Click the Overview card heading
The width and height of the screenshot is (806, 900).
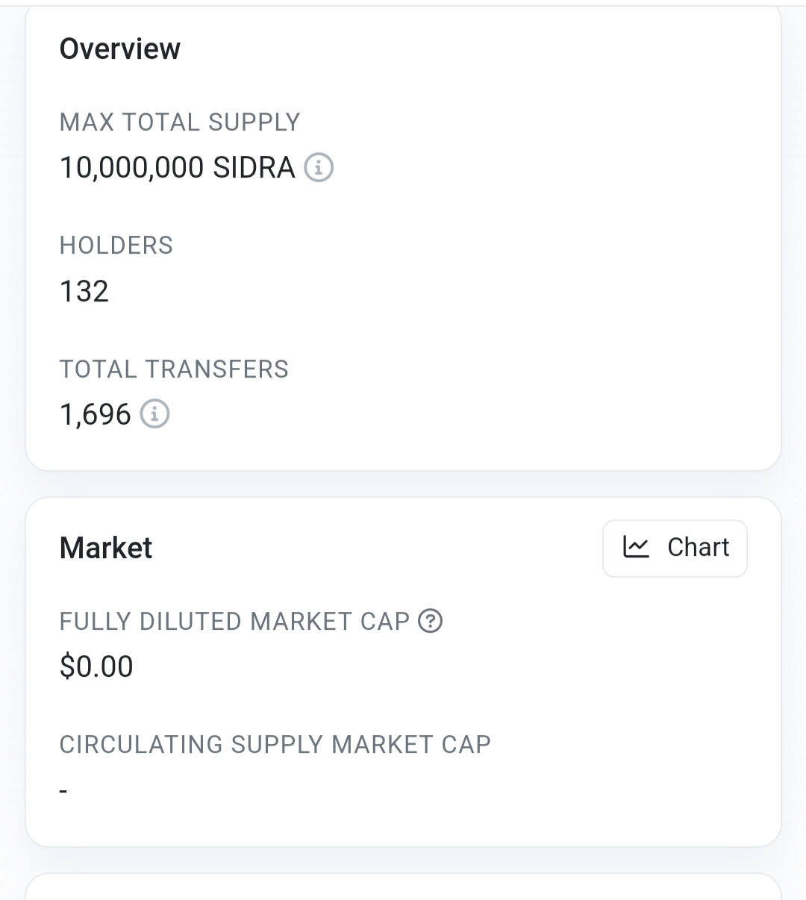pos(120,49)
